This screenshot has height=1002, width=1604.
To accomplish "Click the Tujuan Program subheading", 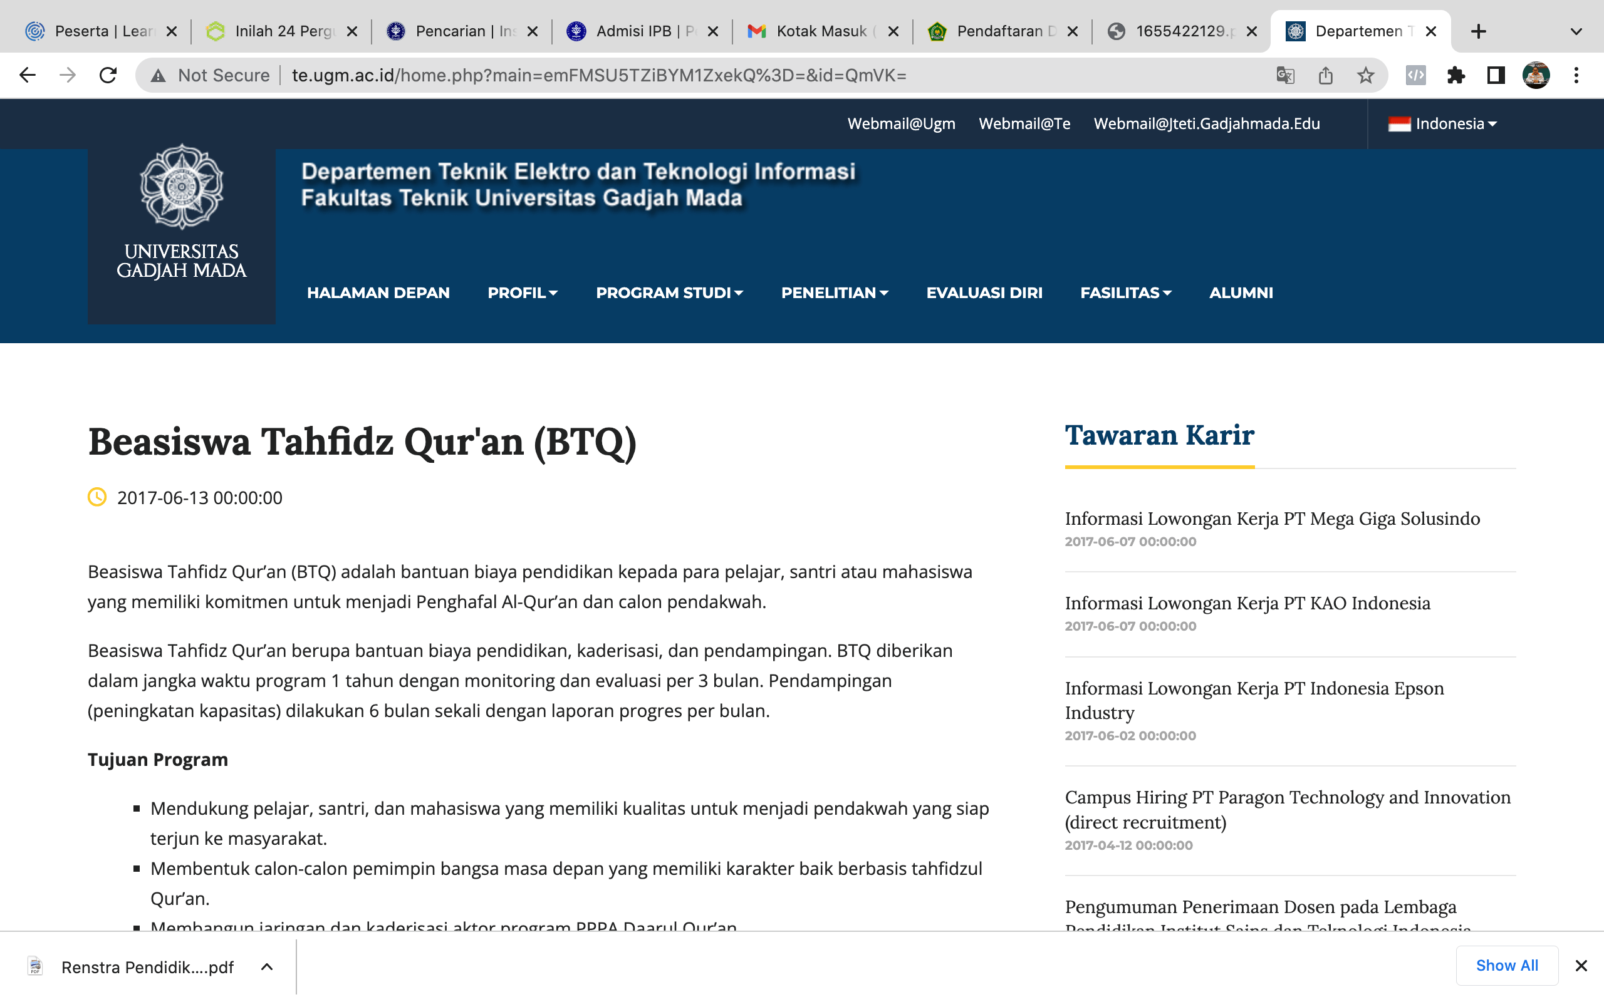I will (158, 760).
